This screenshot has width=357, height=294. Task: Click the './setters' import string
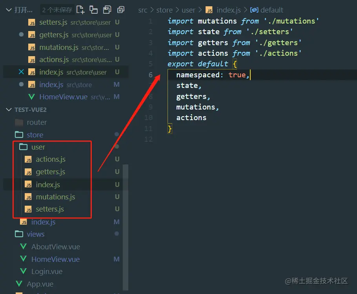point(270,32)
